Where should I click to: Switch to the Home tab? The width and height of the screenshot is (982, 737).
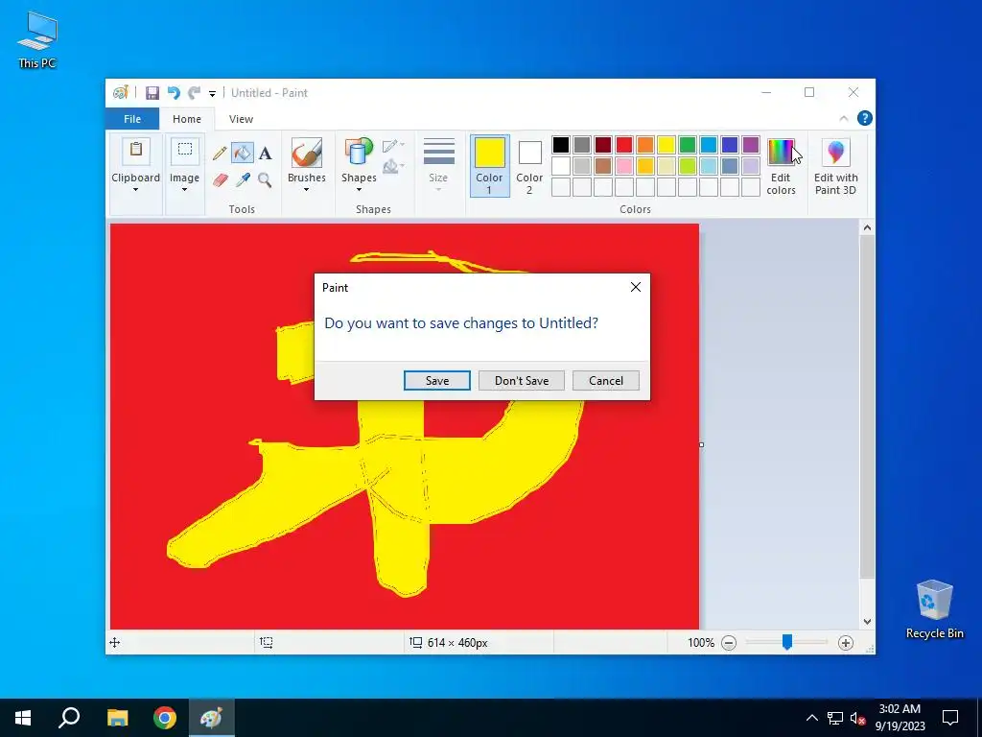(187, 119)
